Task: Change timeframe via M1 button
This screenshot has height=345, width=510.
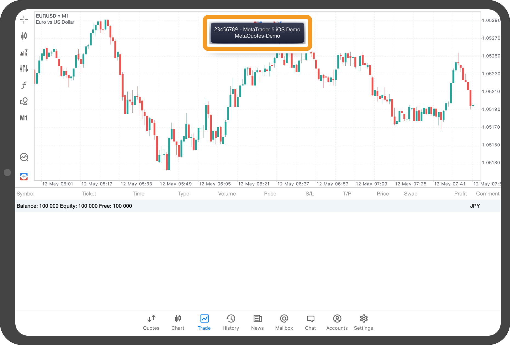Action: [x=24, y=118]
